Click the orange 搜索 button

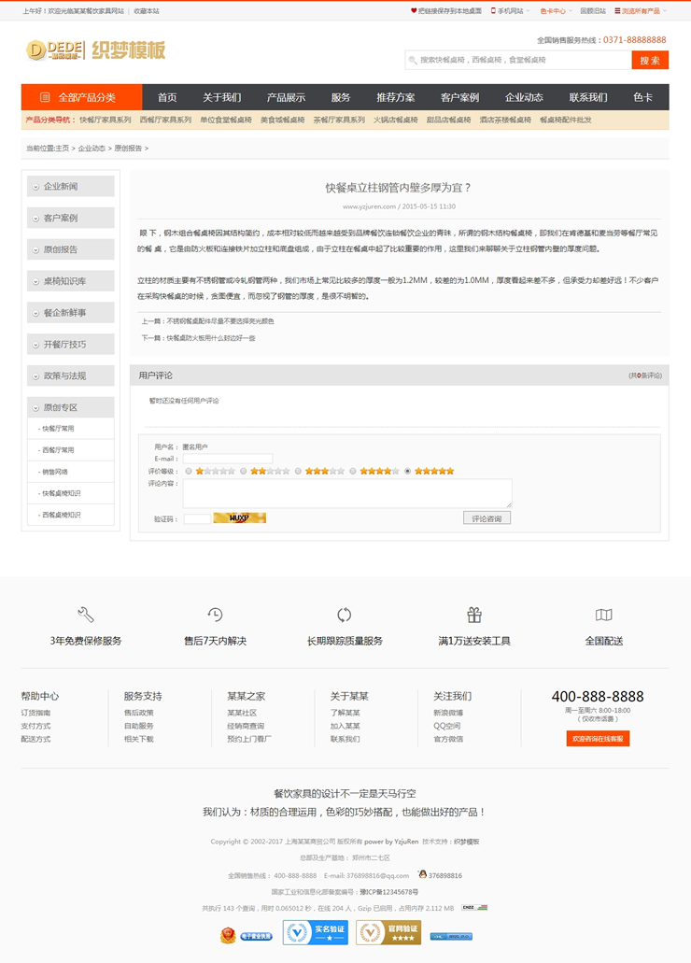point(650,61)
